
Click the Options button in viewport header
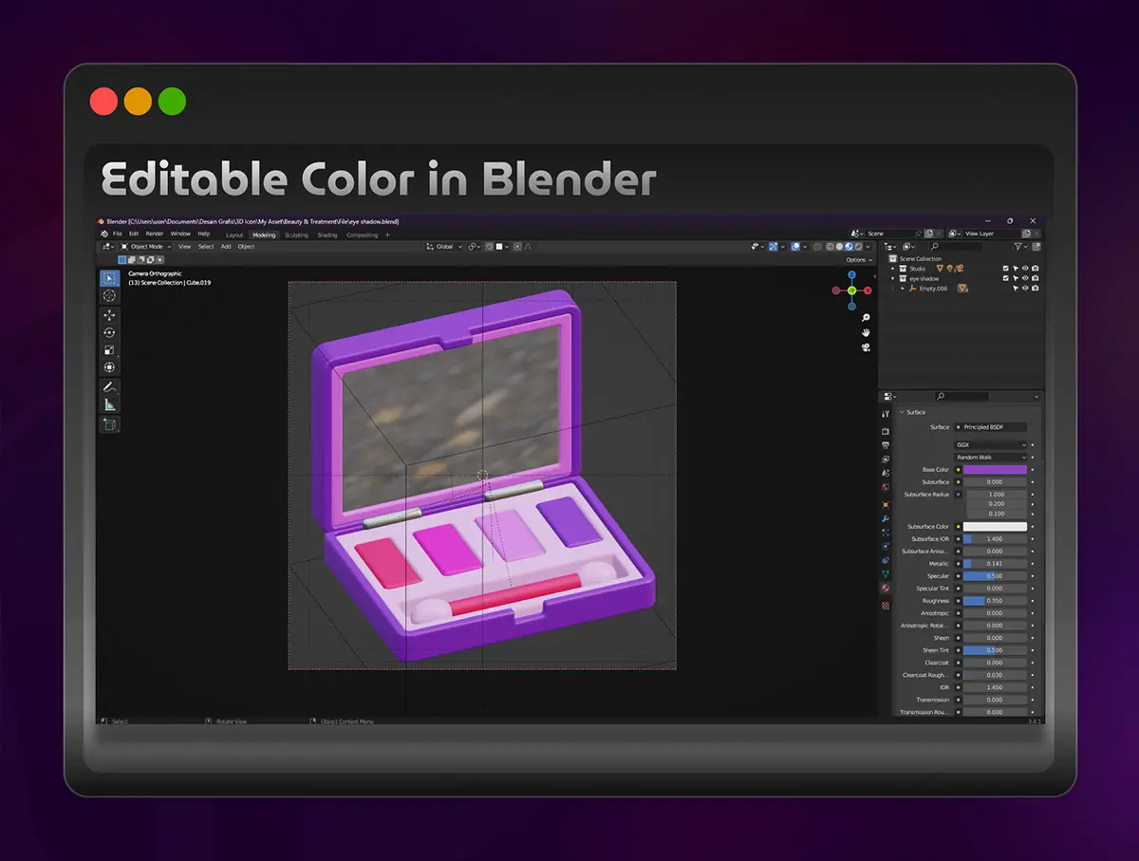tap(857, 259)
